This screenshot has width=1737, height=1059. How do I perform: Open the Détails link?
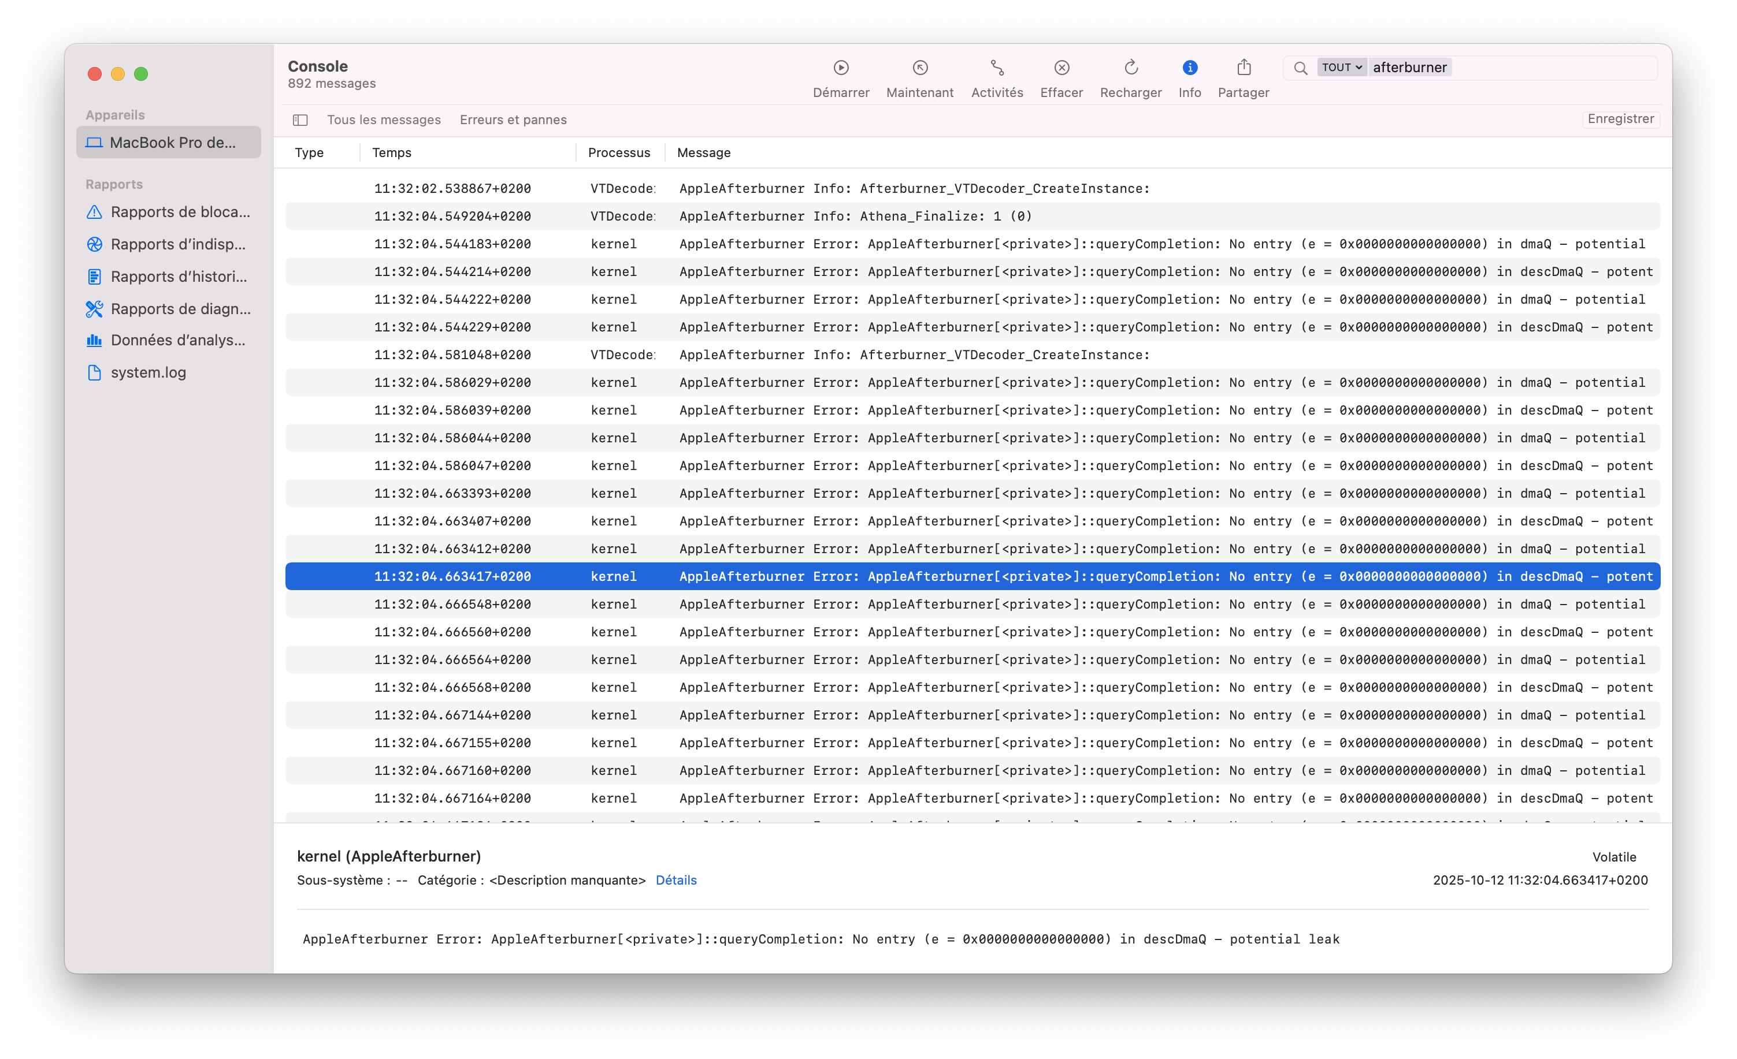tap(675, 880)
